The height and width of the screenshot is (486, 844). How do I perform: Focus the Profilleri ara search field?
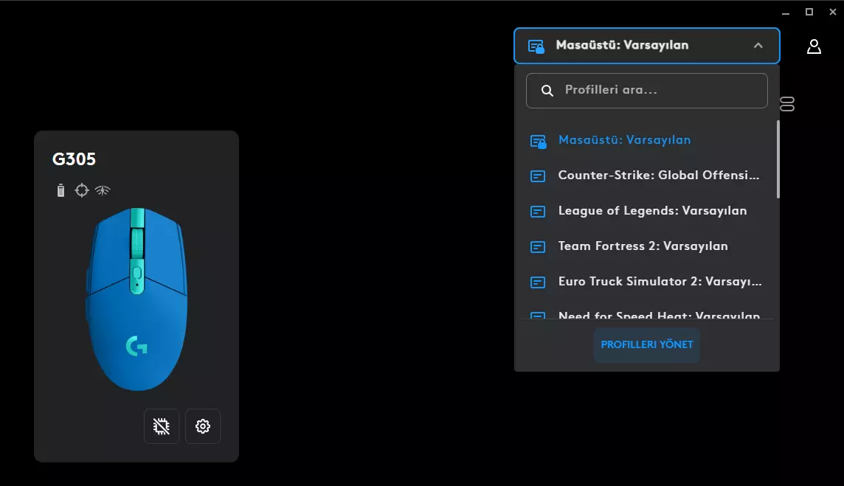pos(647,91)
